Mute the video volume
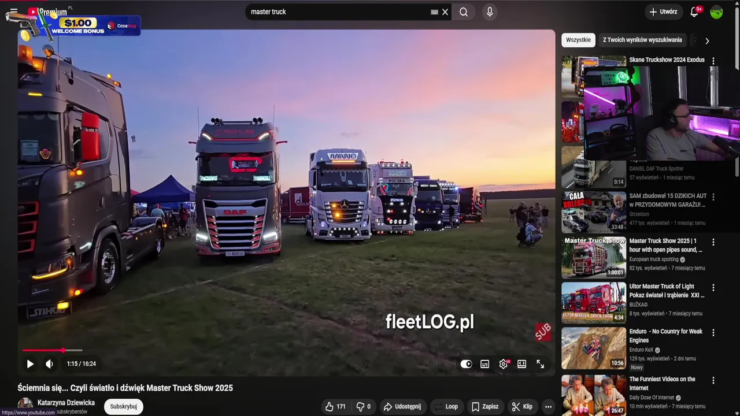 point(50,364)
